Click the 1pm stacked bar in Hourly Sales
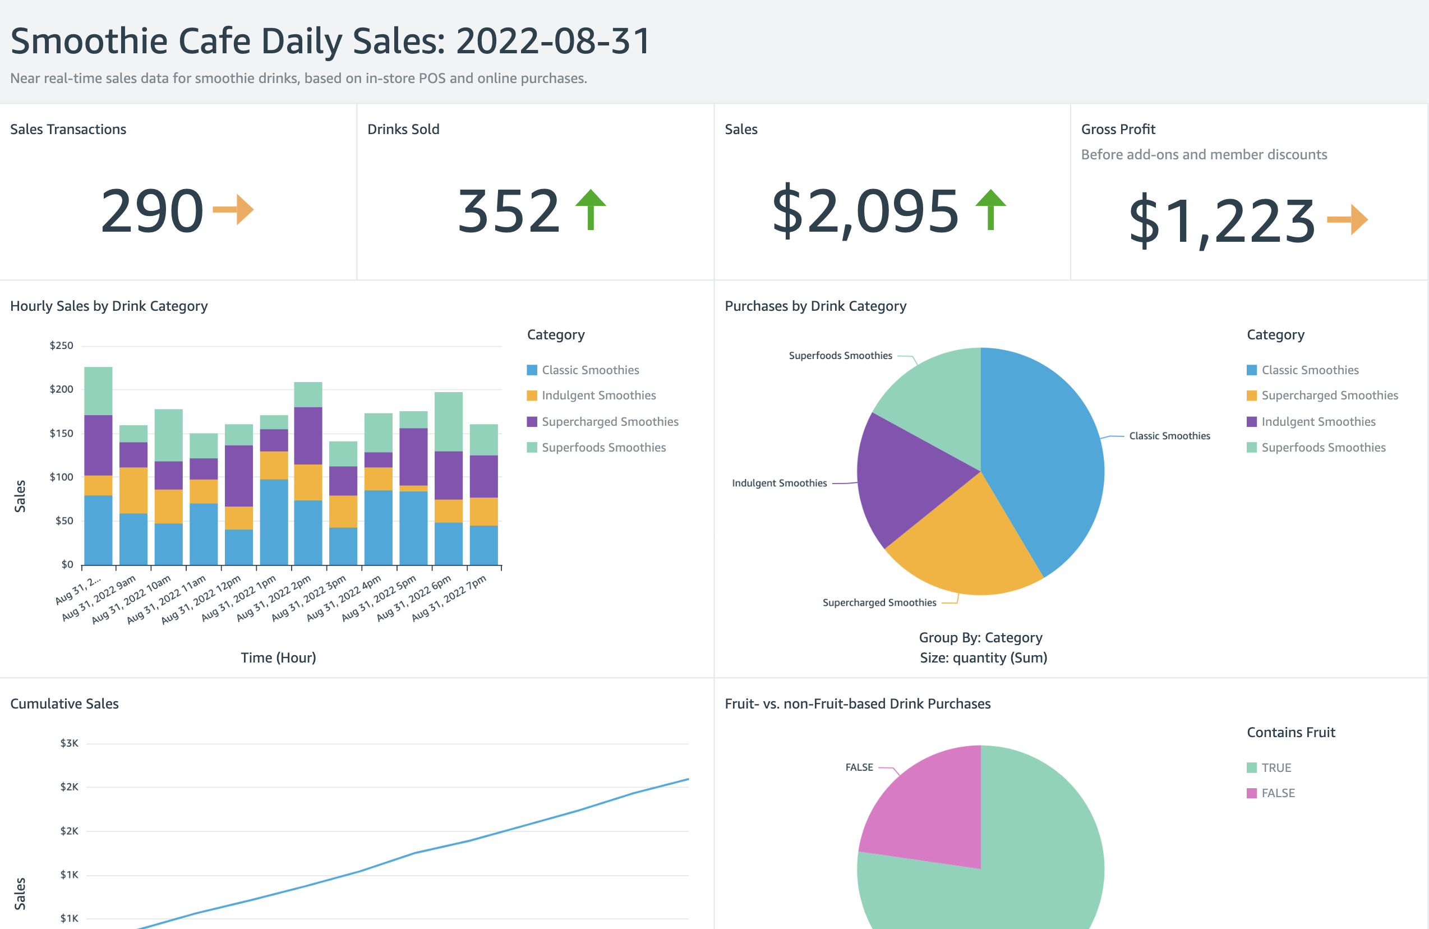Viewport: 1429px width, 929px height. (x=274, y=491)
